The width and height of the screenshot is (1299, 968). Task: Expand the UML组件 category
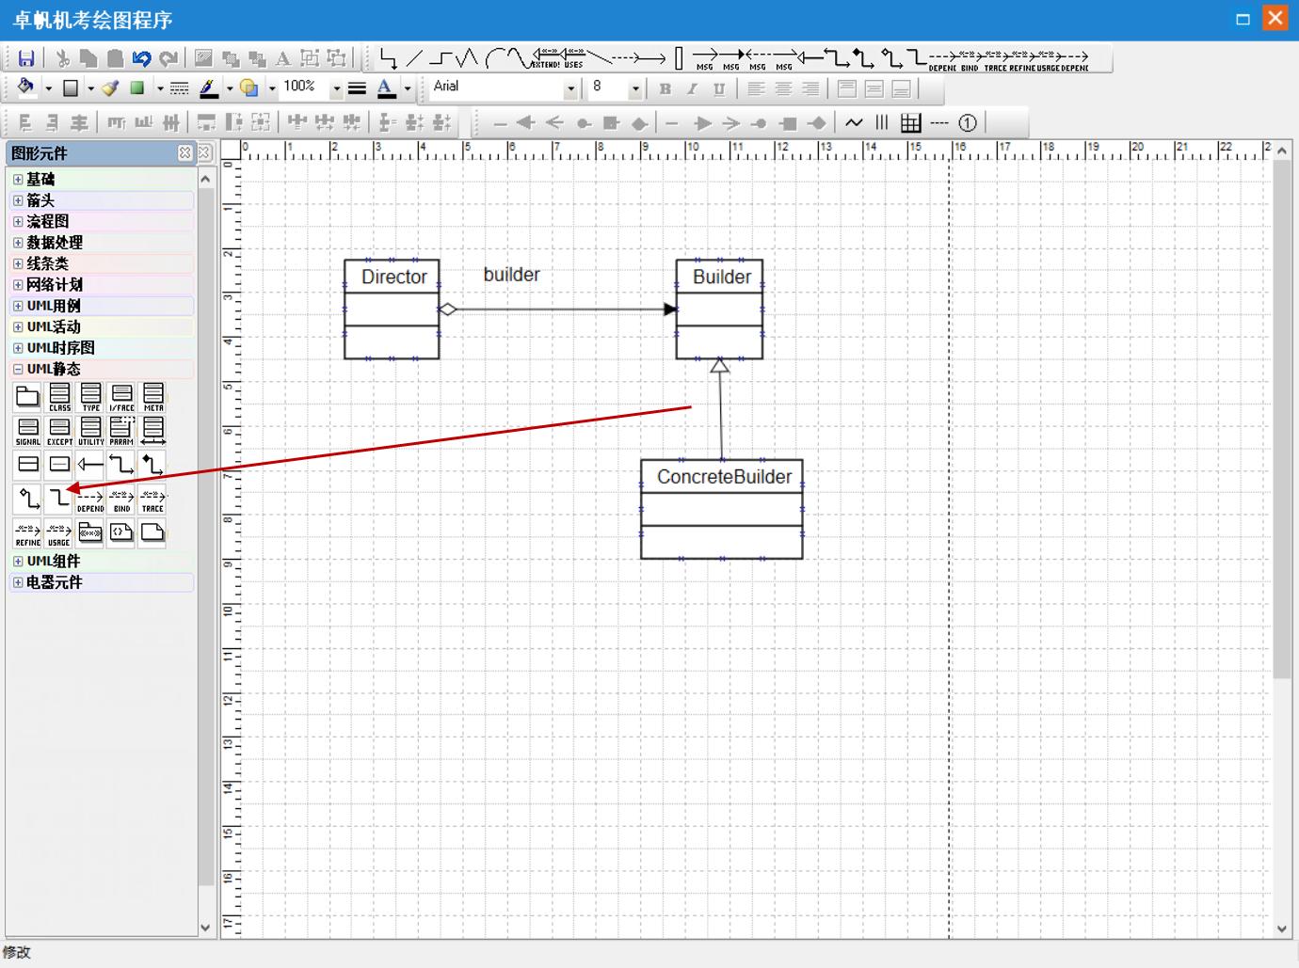[18, 561]
